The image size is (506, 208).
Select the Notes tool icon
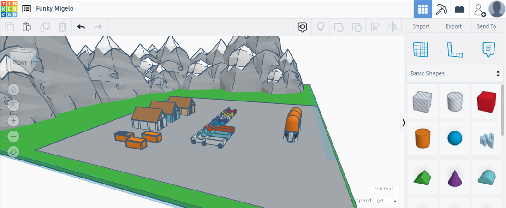488,50
